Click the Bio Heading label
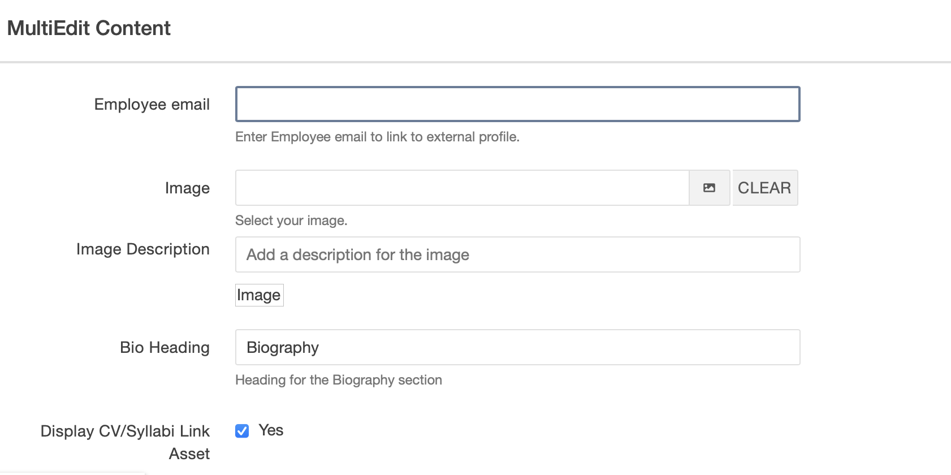The width and height of the screenshot is (951, 475). coord(165,348)
